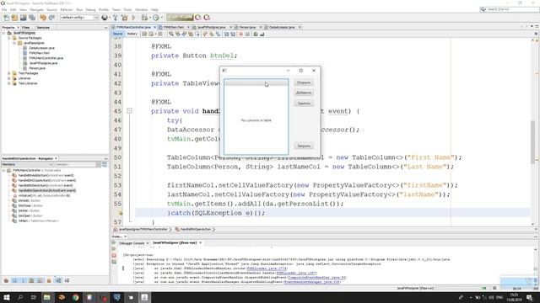Click the Debug Project toolbar icon
The height and width of the screenshot is (303, 540).
(x=144, y=18)
